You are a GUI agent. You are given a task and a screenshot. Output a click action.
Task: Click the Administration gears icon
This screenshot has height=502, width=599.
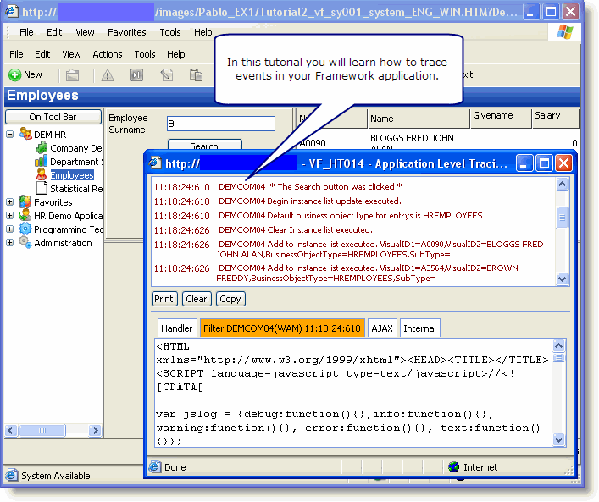pos(25,242)
